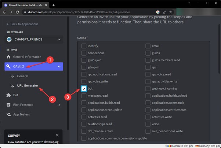Go back to Applications
Viewport: 221px width, 148px height.
point(23,24)
